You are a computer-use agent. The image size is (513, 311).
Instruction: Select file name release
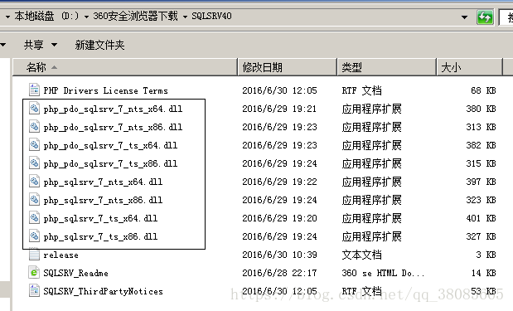click(x=60, y=255)
